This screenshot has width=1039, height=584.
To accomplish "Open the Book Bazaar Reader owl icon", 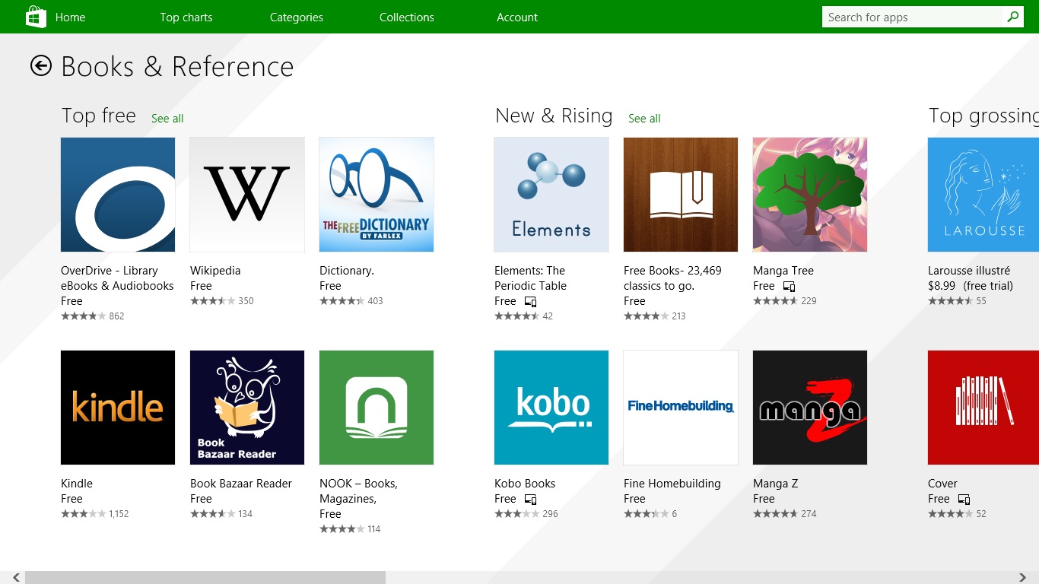I will pyautogui.click(x=247, y=408).
